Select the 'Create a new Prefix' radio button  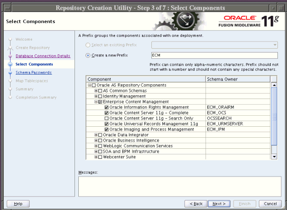(x=88, y=55)
